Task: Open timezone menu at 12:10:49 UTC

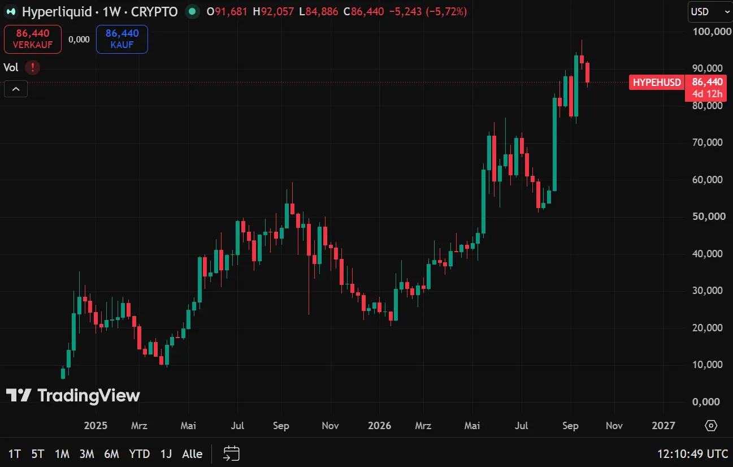Action: [x=692, y=453]
